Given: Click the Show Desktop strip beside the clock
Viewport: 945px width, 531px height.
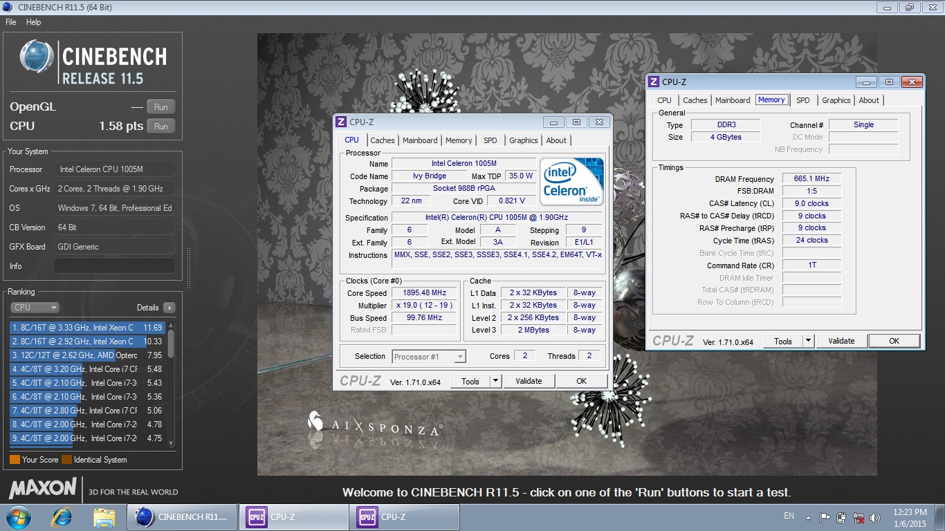Looking at the screenshot, I should [940, 517].
